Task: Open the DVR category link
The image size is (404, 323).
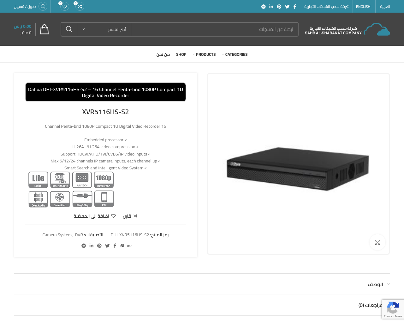Action: tap(79, 235)
